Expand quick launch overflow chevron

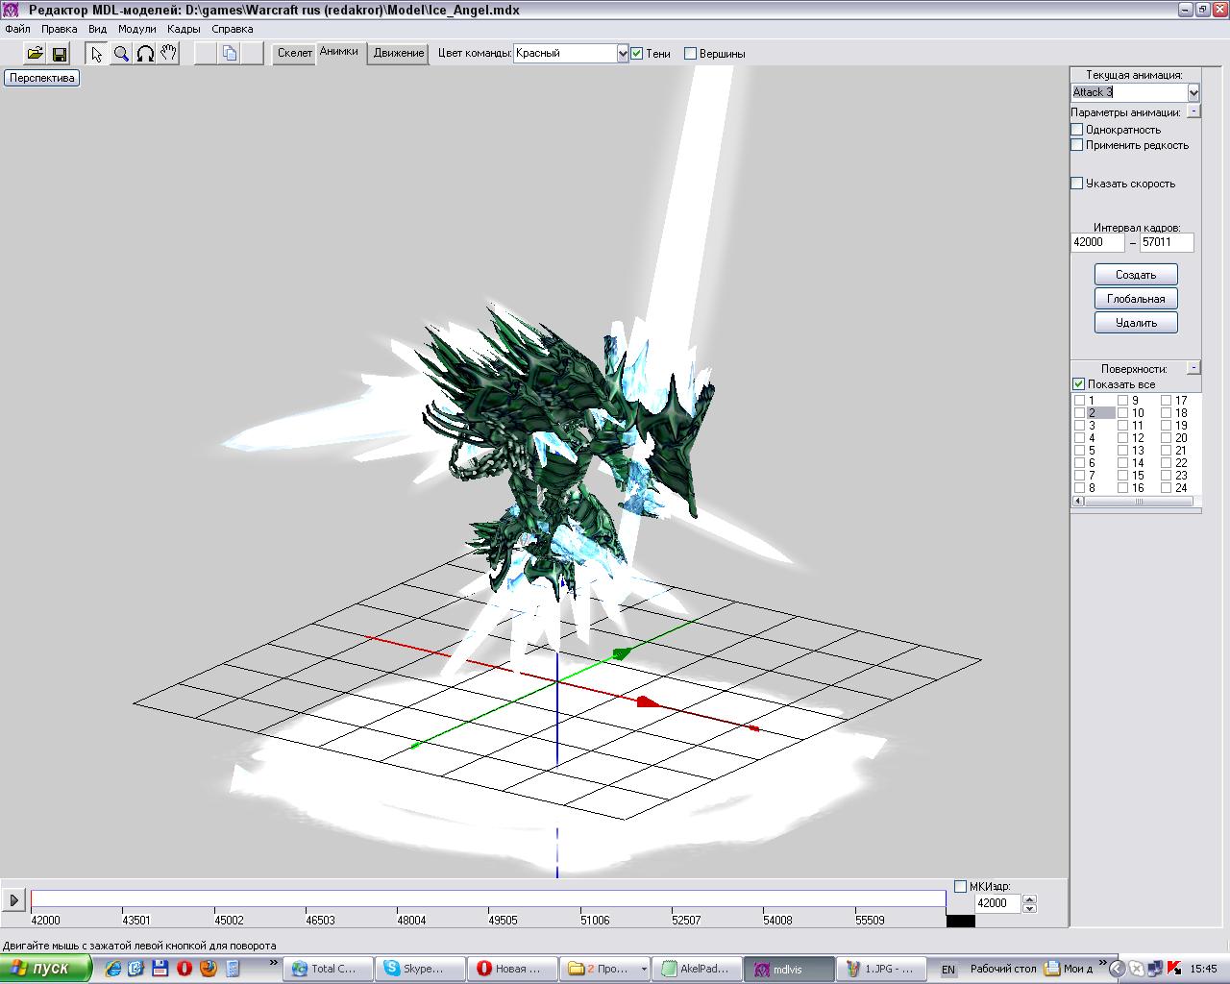[274, 963]
